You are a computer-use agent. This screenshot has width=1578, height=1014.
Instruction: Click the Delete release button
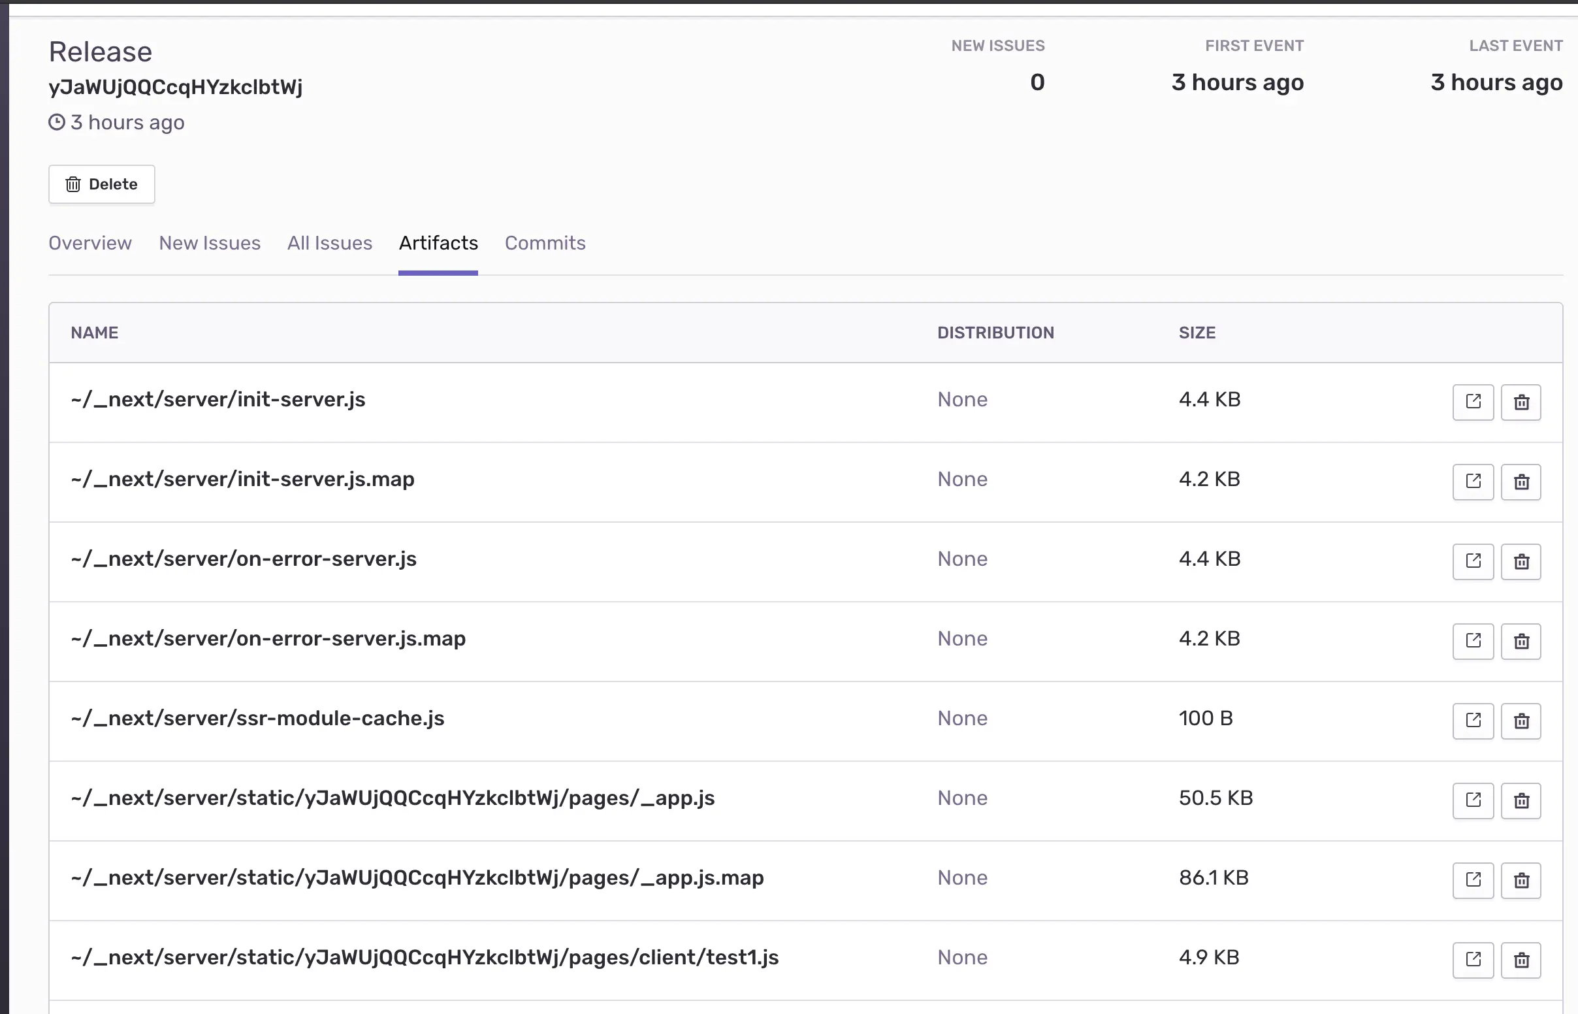pos(101,184)
